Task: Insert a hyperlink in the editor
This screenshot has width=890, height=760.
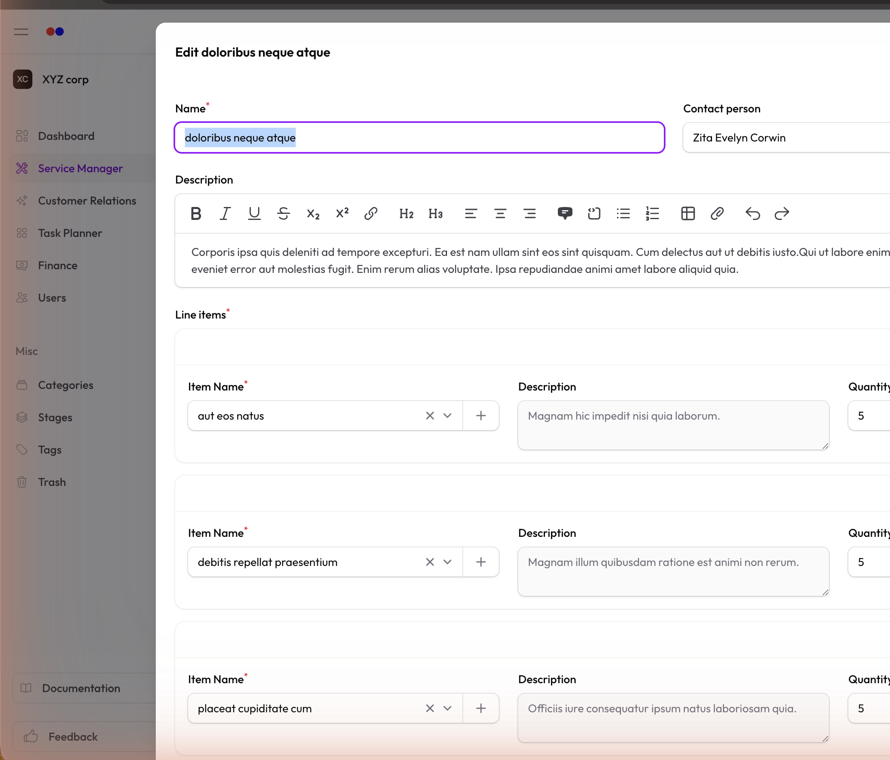Action: (x=371, y=213)
